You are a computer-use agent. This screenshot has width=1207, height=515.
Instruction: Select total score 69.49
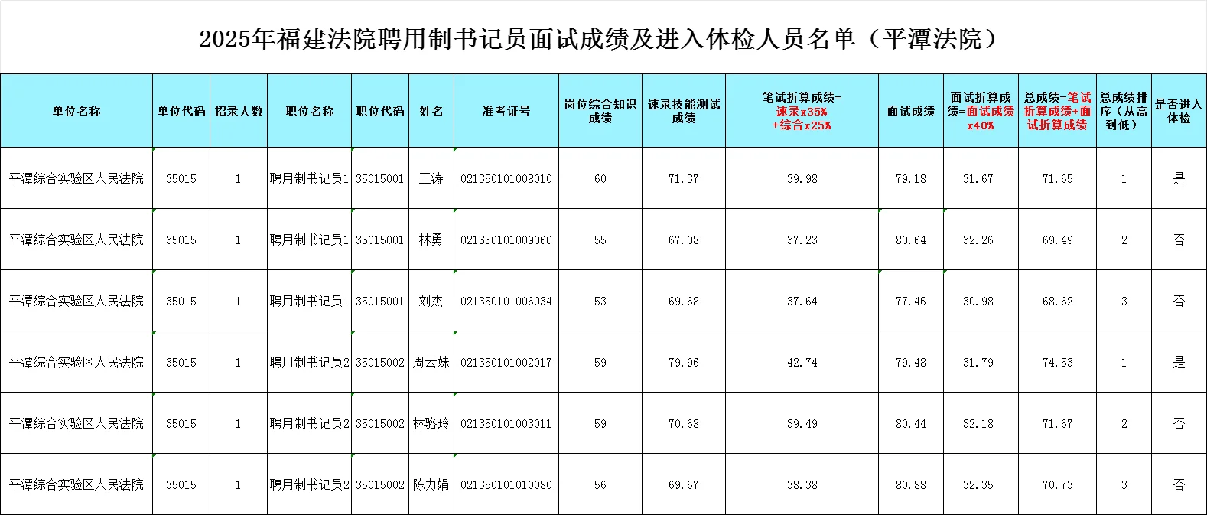pyautogui.click(x=1057, y=240)
